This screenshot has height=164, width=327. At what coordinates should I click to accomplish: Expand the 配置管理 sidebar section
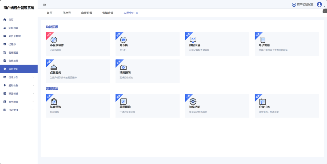[33, 94]
